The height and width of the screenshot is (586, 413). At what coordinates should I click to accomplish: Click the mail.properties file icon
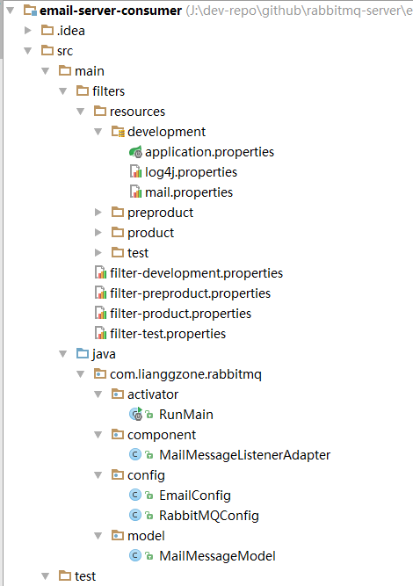coord(135,192)
